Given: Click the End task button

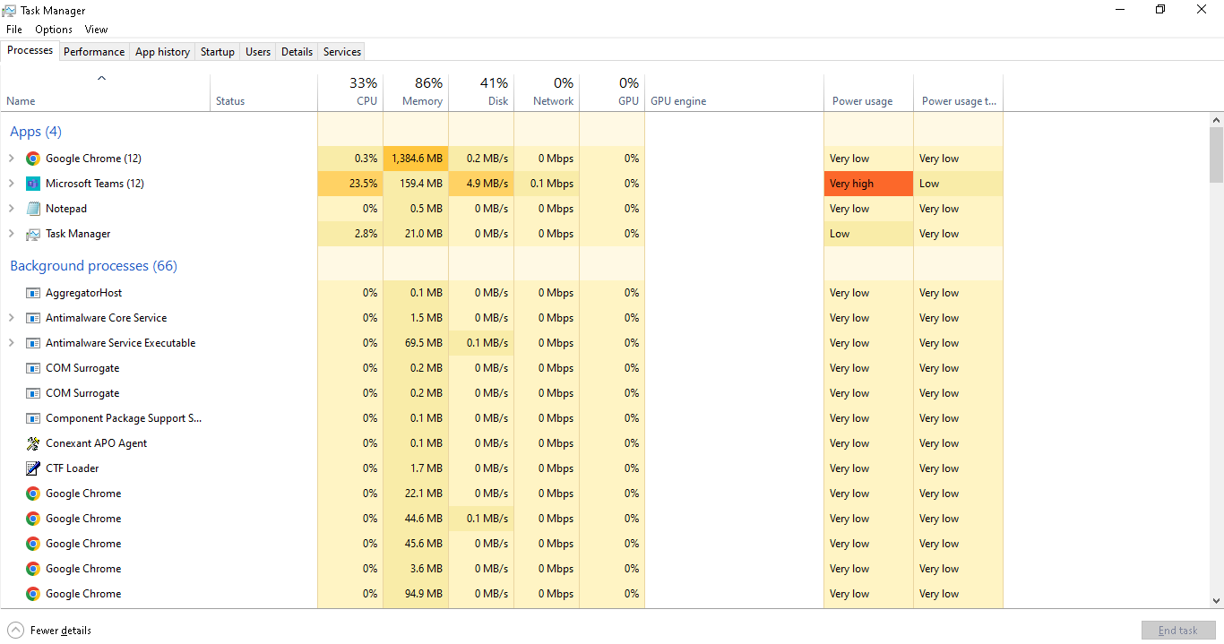Looking at the screenshot, I should [x=1178, y=631].
